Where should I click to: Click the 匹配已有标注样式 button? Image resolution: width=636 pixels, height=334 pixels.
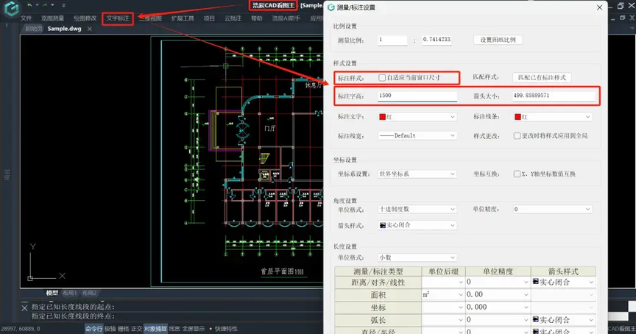(542, 77)
